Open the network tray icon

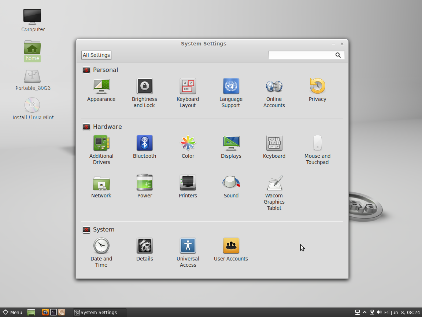click(372, 312)
